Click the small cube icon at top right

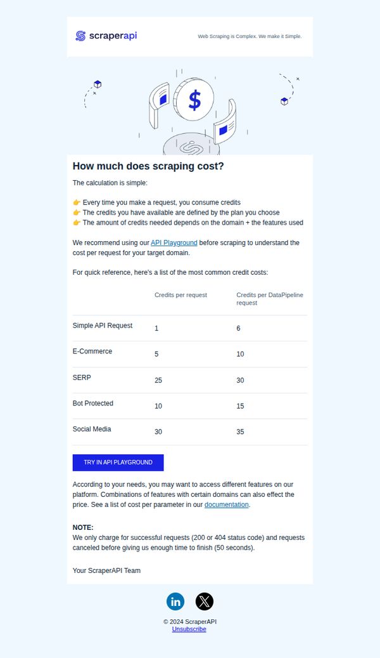tap(284, 101)
